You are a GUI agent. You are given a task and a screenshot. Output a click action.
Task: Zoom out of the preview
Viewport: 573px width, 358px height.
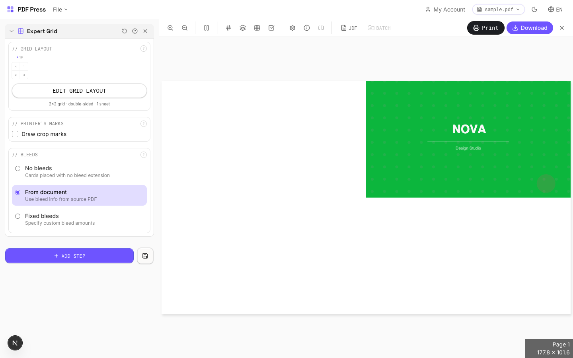click(185, 28)
